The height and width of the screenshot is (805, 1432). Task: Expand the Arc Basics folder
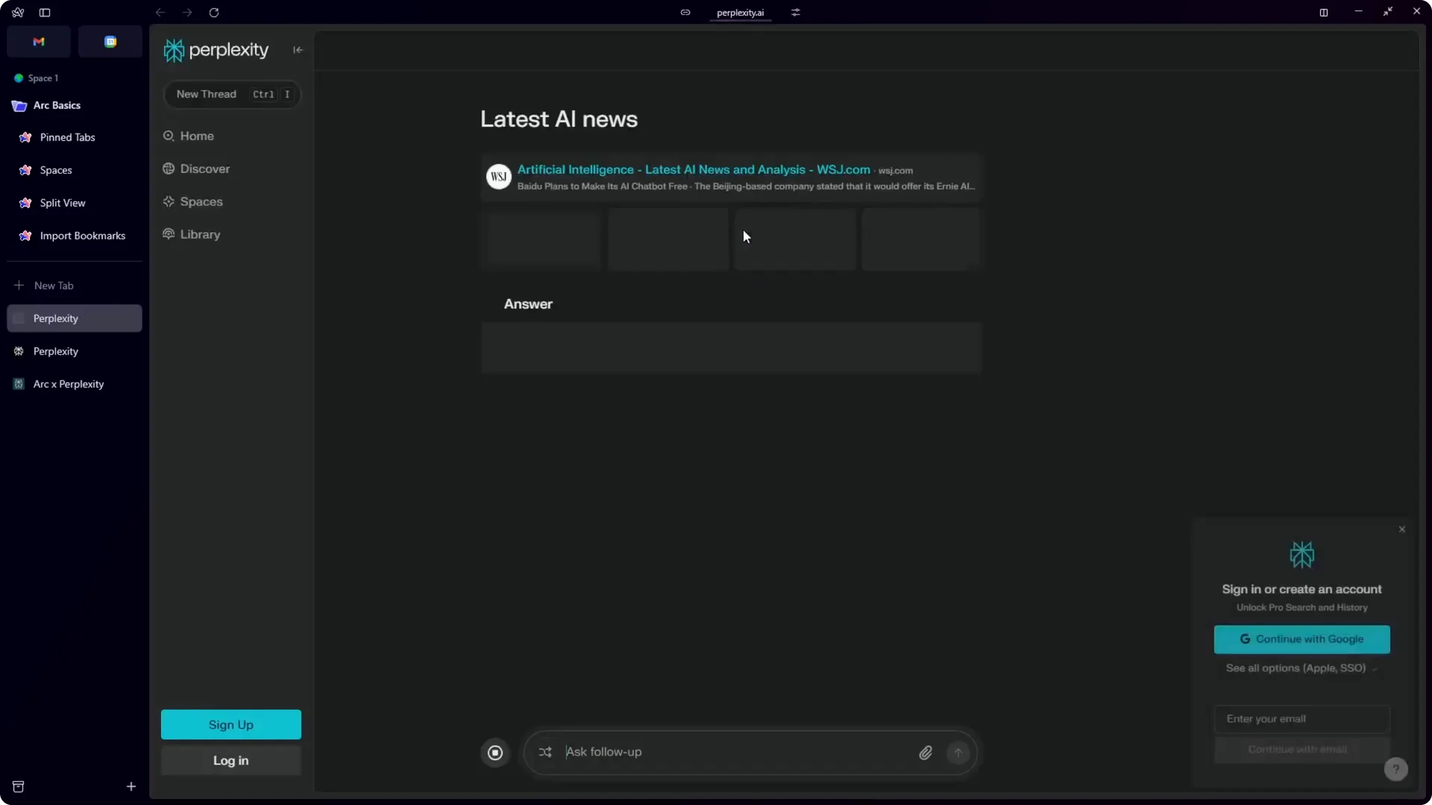coord(57,105)
